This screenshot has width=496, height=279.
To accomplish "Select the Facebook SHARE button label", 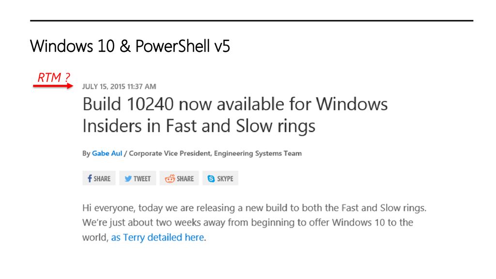I will 102,179.
